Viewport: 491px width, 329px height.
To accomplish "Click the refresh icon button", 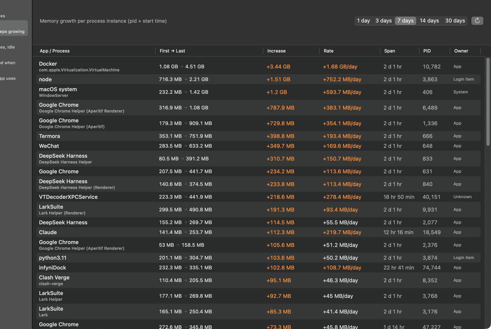I will (x=477, y=21).
